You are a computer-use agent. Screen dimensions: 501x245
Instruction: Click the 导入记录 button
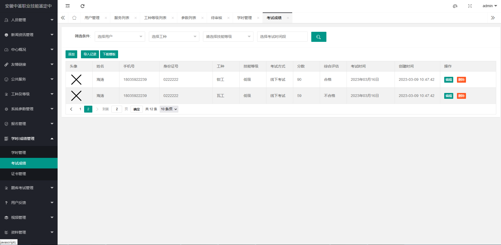[90, 54]
